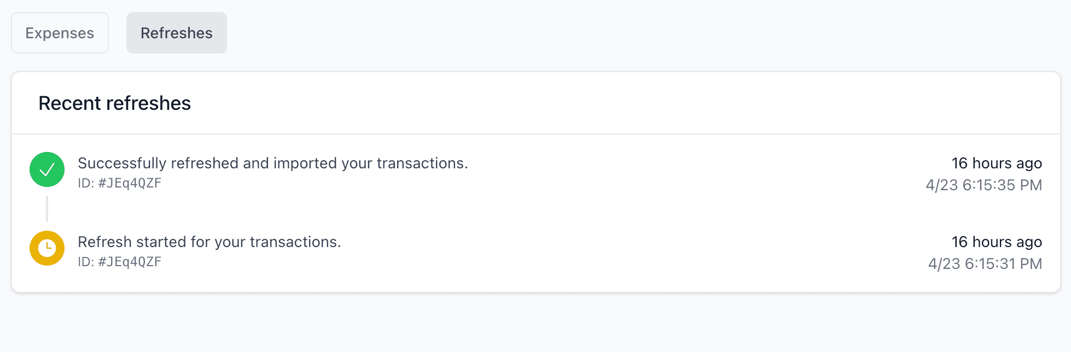This screenshot has height=352, width=1071.
Task: Click the green checkmark success icon
Action: click(47, 169)
